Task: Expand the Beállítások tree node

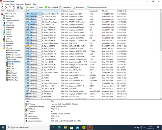Action: coord(2,43)
